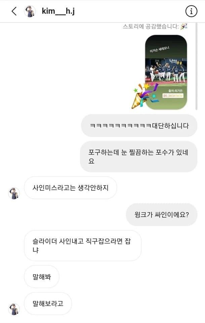This screenshot has height=323, width=205.
Task: Select the 말해봐 message bubble
Action: point(42,277)
